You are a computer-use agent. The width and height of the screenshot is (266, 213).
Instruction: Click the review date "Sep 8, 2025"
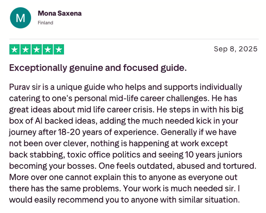(236, 49)
